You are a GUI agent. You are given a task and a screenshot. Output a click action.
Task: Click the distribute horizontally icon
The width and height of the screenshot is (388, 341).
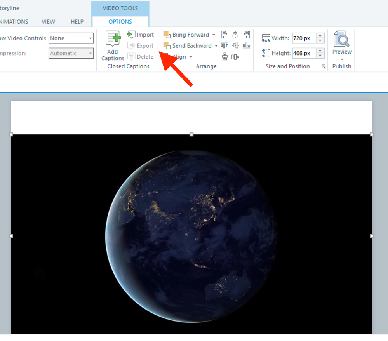pos(235,57)
